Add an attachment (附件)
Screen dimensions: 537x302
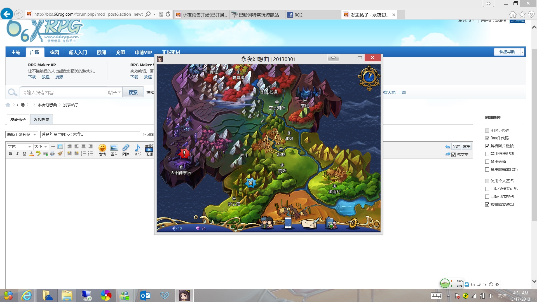coord(126,150)
